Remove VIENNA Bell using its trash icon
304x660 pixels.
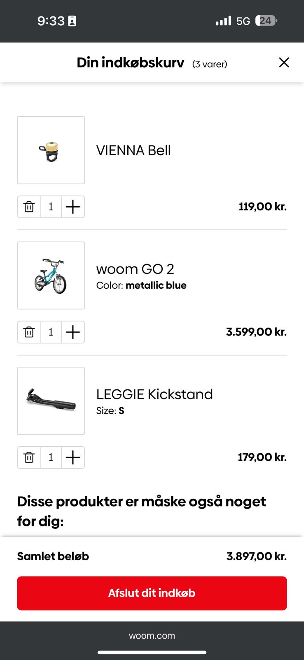pyautogui.click(x=29, y=207)
